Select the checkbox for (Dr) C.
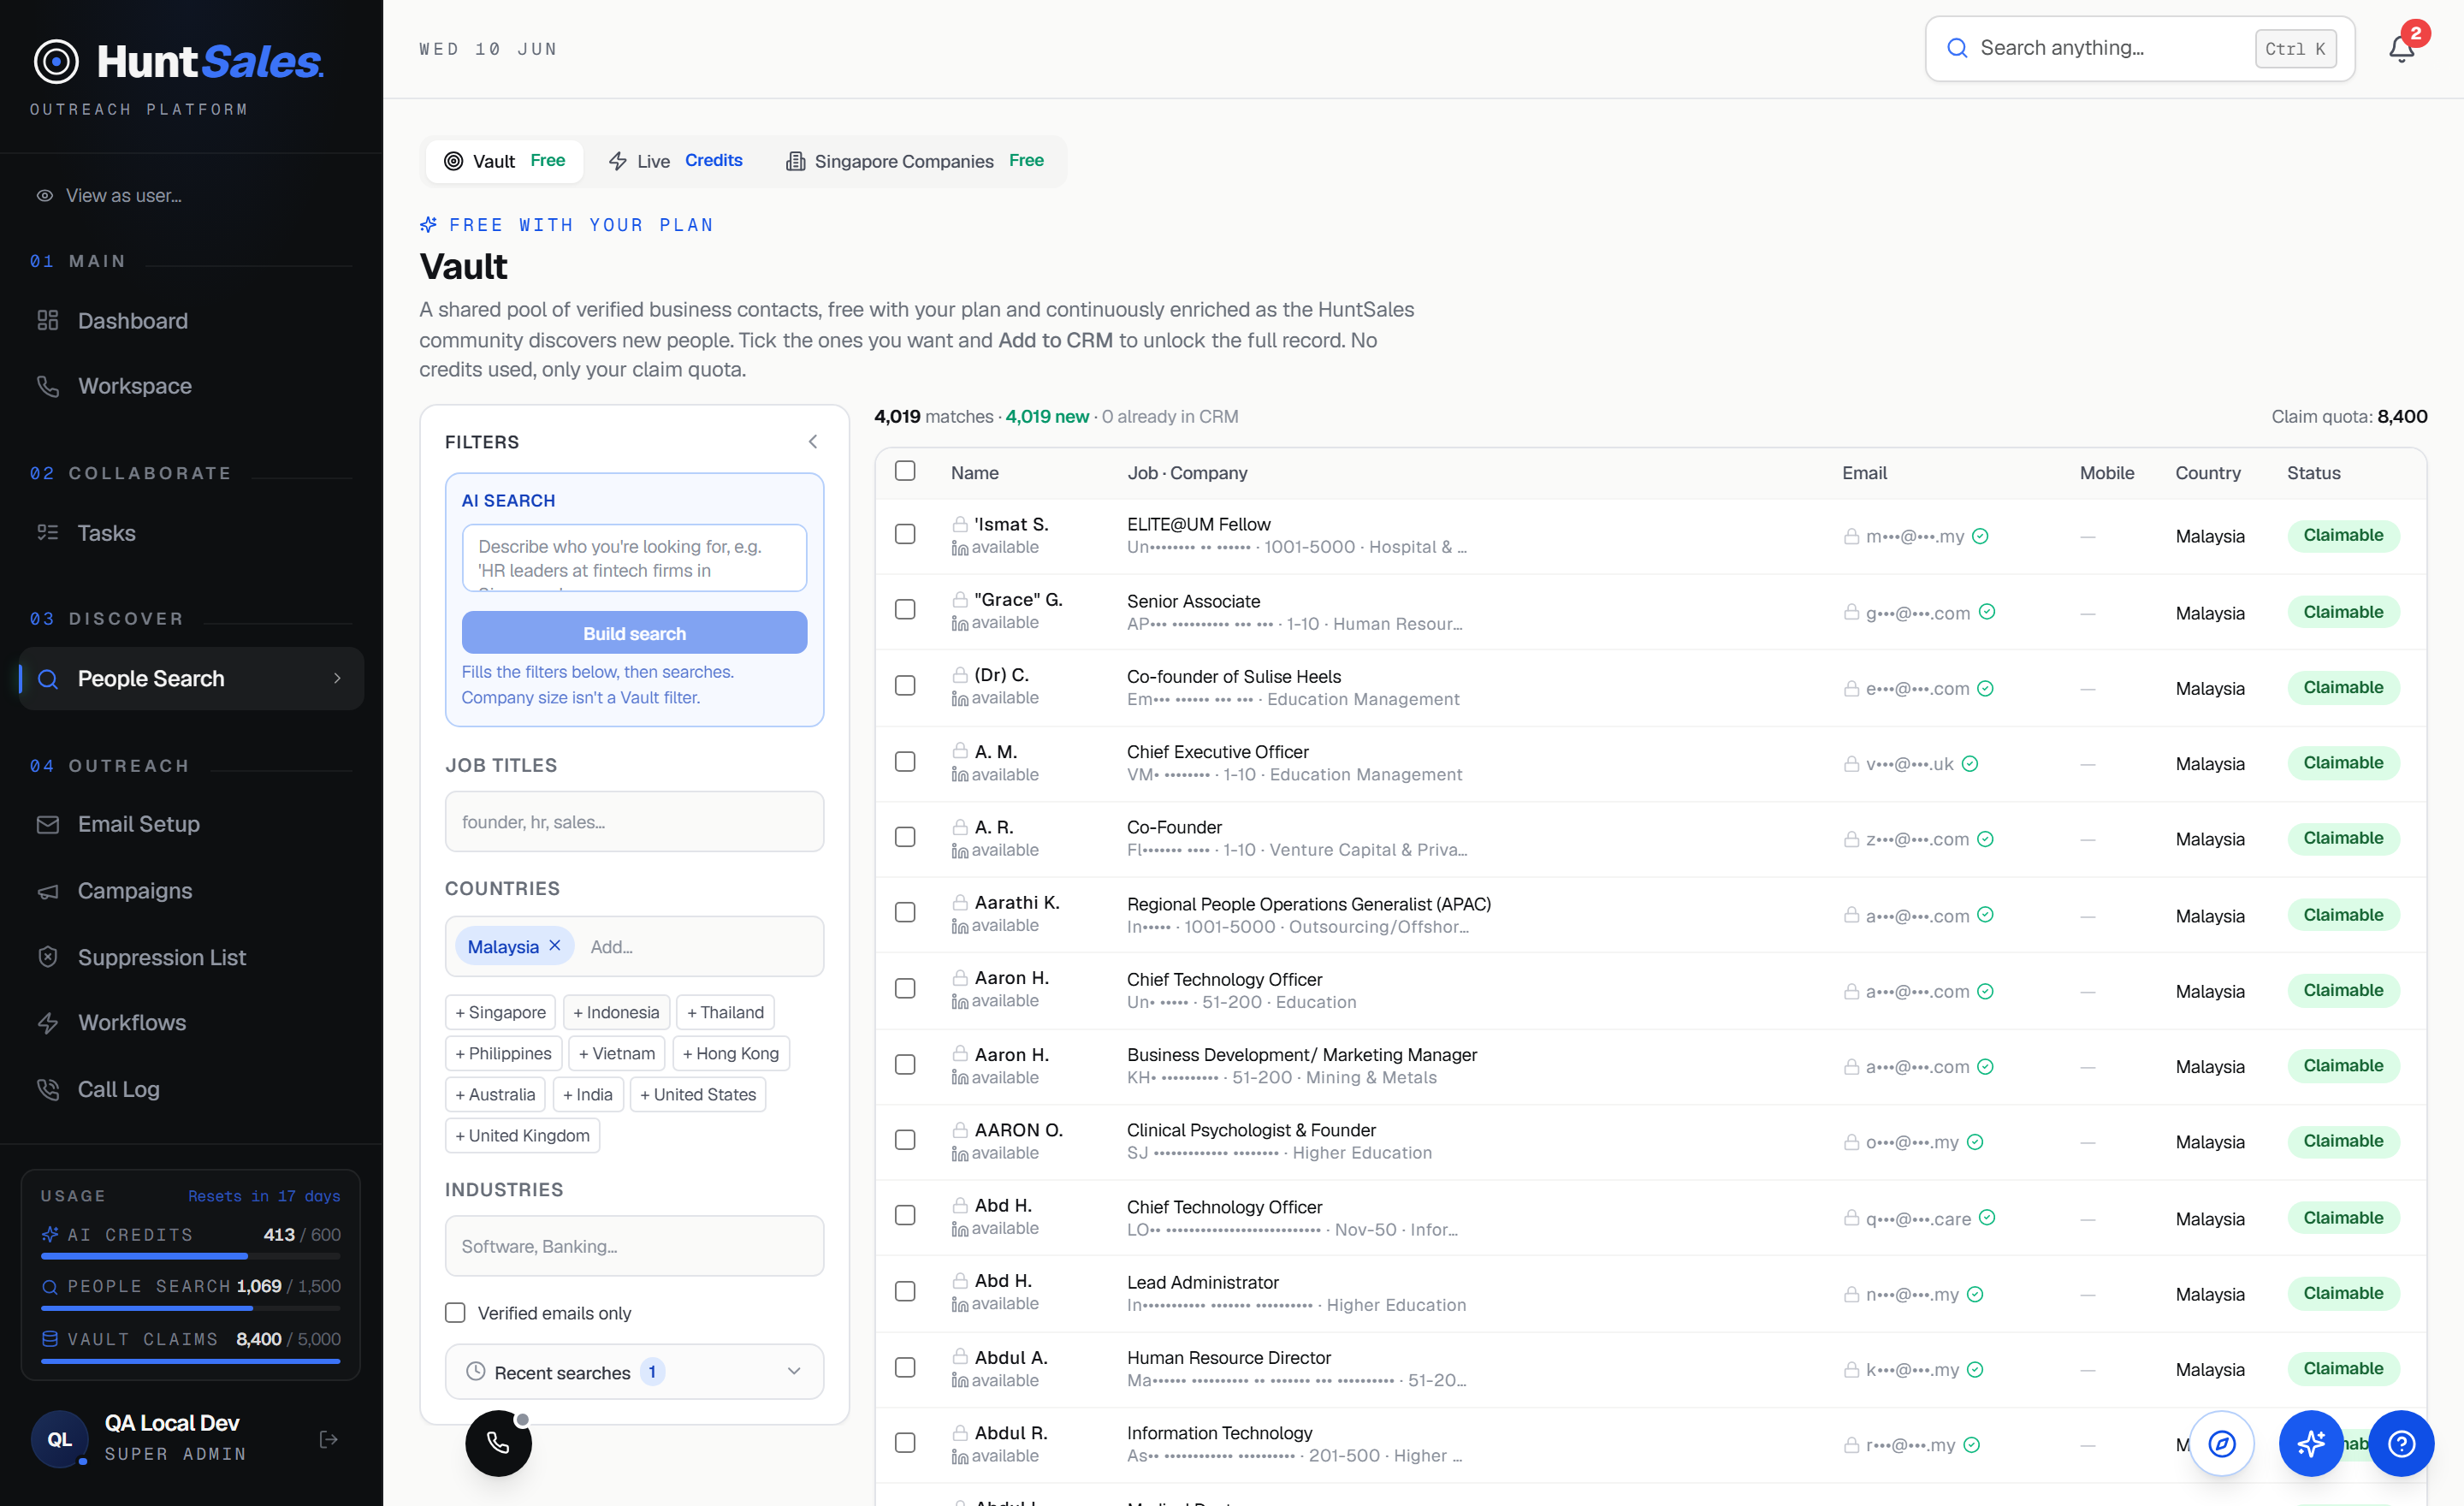 pyautogui.click(x=904, y=686)
